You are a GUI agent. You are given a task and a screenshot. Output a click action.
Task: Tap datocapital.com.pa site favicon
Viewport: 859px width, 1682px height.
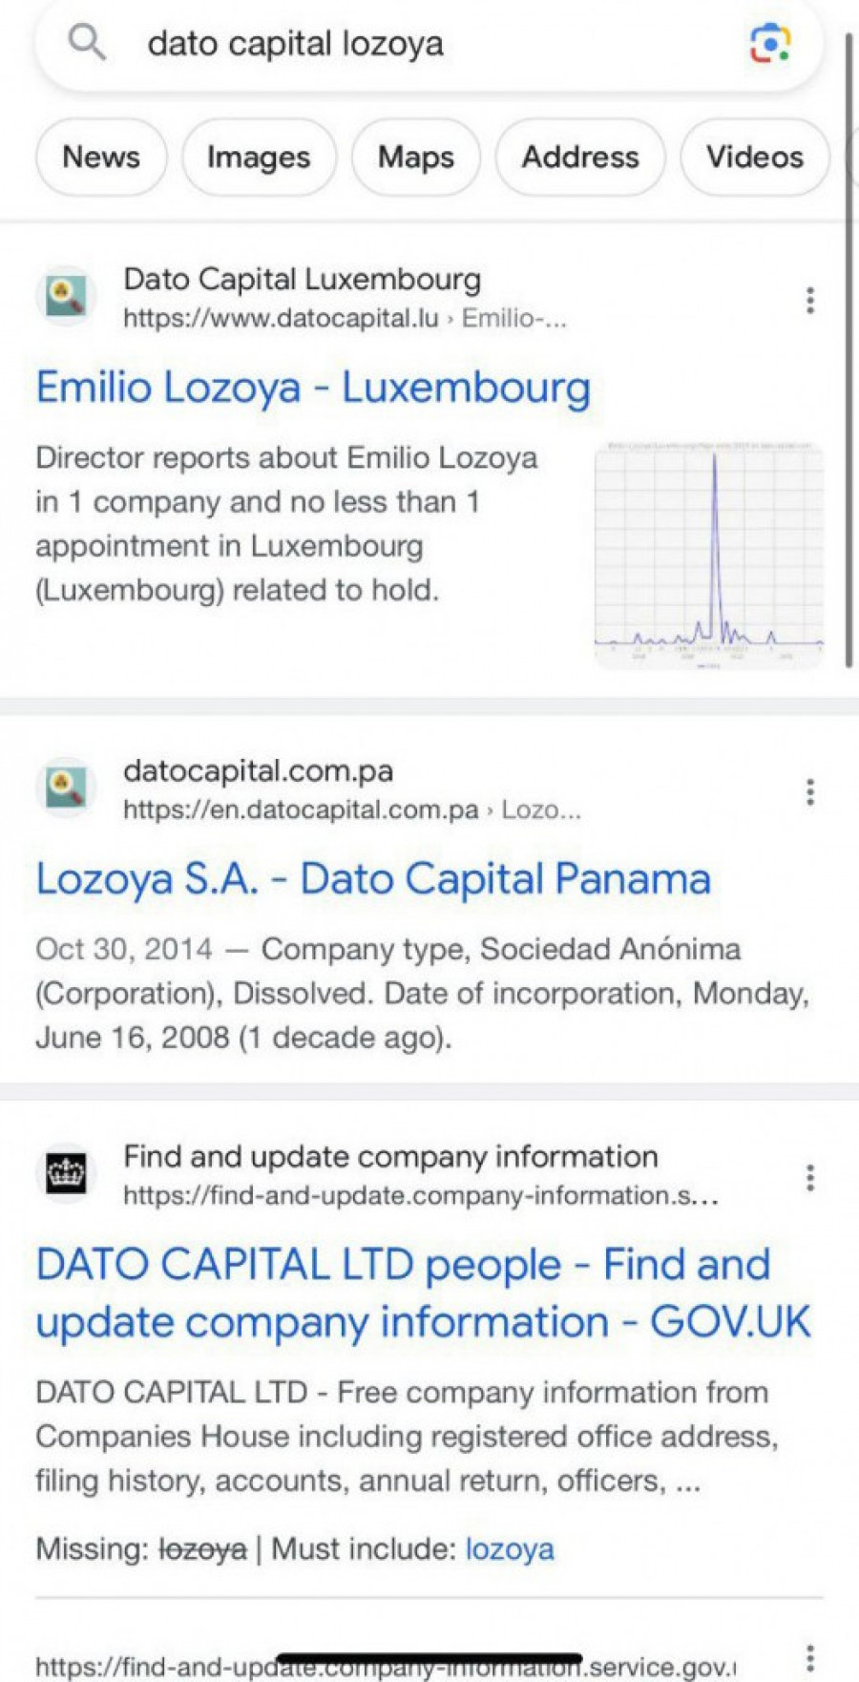(67, 788)
